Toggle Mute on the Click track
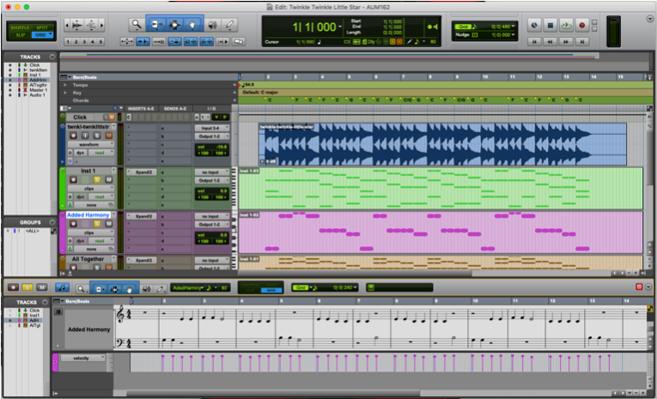The width and height of the screenshot is (657, 399). (112, 118)
